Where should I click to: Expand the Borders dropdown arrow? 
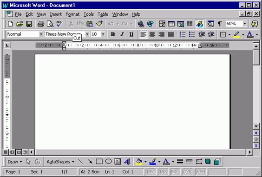pos(229,34)
